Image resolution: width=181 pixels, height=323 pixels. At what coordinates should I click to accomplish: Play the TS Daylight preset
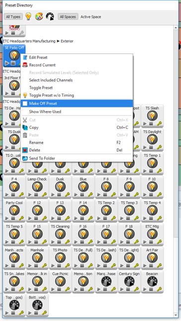coord(145,147)
